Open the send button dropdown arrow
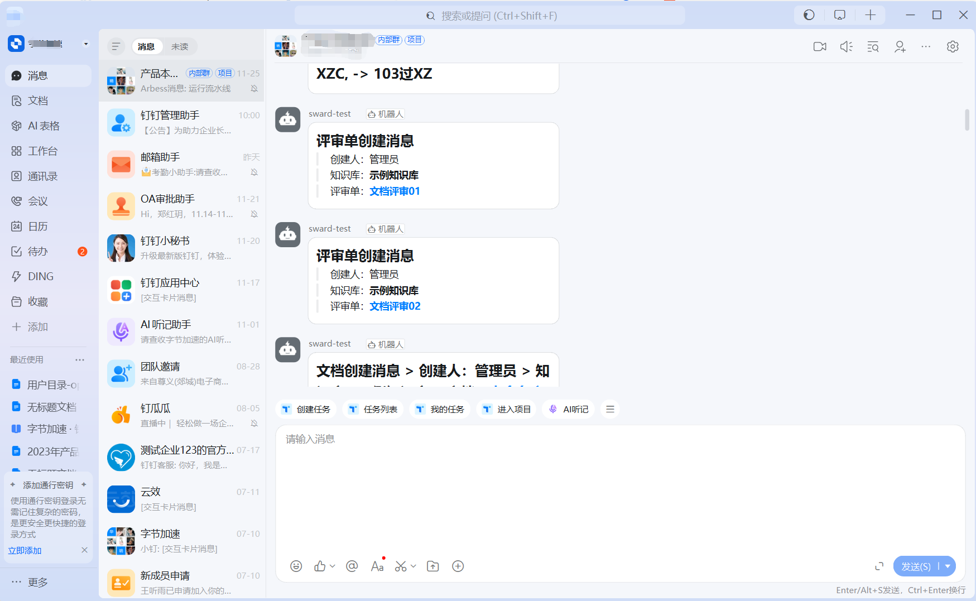The height and width of the screenshot is (601, 976). coord(948,566)
